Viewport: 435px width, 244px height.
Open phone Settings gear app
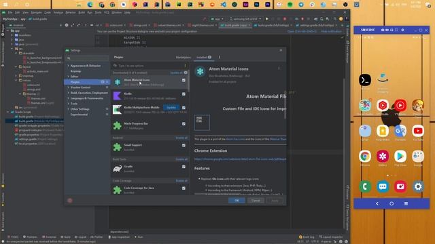coord(418,186)
